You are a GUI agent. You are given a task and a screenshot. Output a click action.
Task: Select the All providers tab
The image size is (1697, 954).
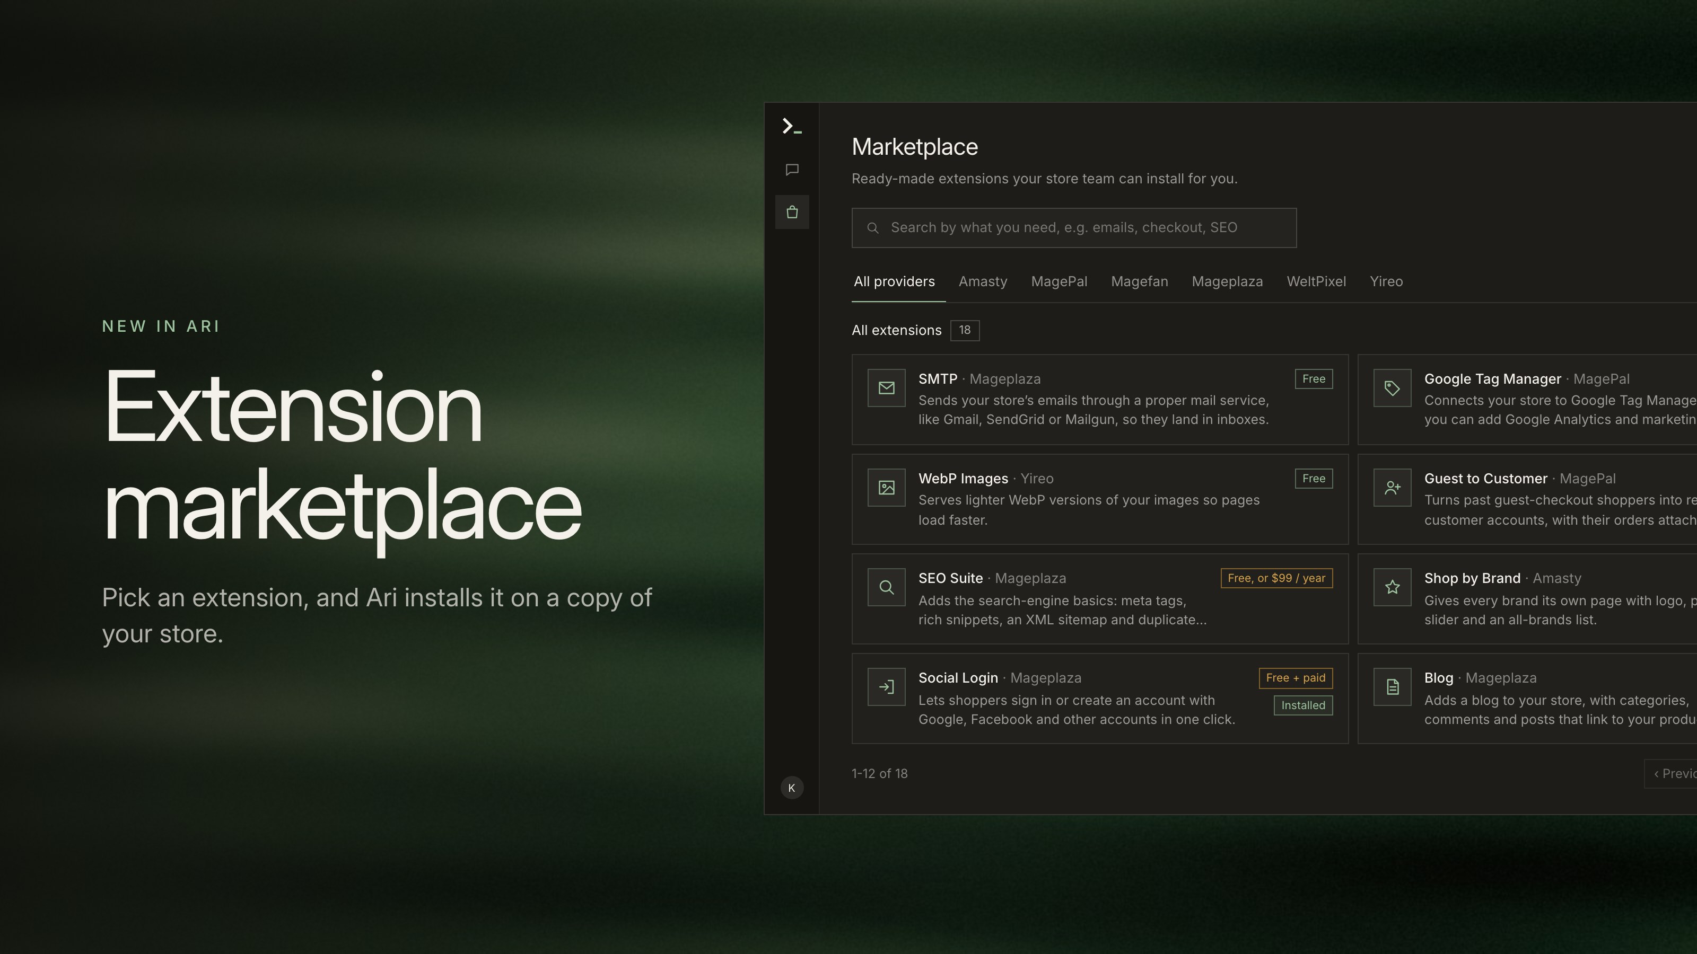click(894, 282)
